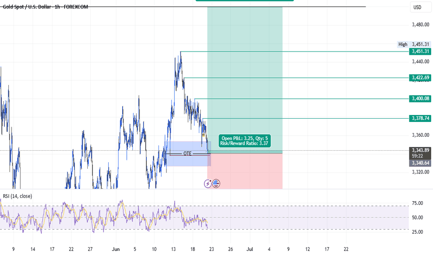Select the 3,378.74 price level label
433x255 pixels.
[x=420, y=118]
